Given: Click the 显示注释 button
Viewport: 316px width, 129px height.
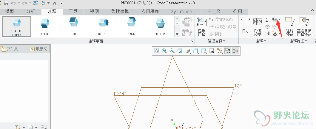Looking at the screenshot, I should 201,26.
